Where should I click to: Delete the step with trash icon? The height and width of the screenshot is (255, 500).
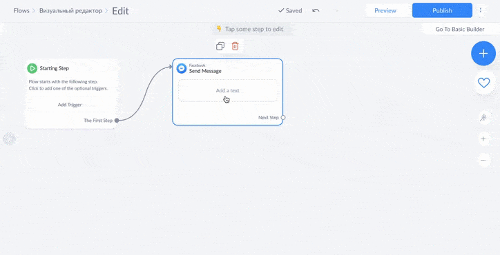pyautogui.click(x=235, y=46)
